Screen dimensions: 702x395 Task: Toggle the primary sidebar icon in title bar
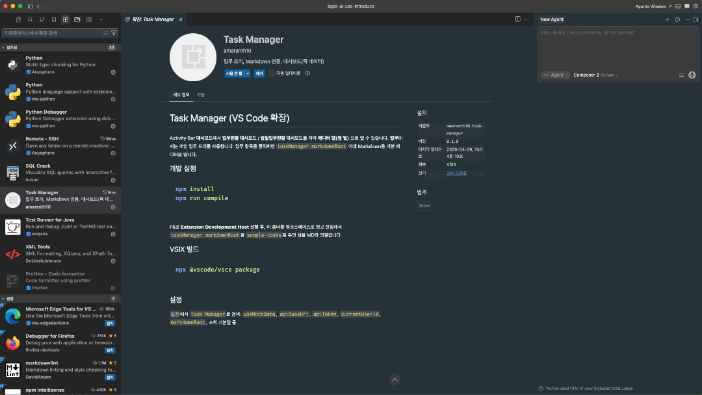[31, 6]
